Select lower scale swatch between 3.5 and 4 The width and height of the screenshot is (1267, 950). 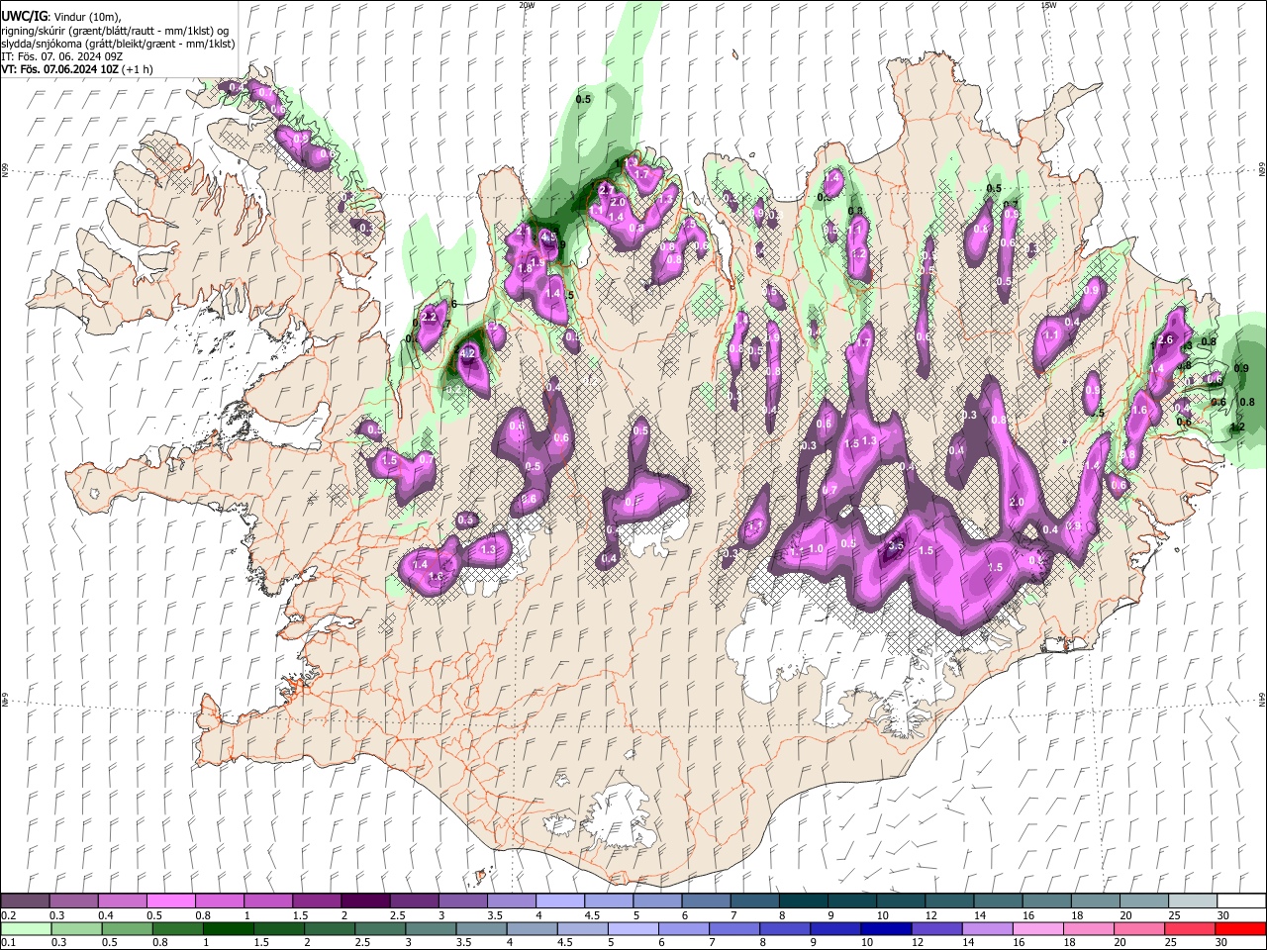click(481, 929)
